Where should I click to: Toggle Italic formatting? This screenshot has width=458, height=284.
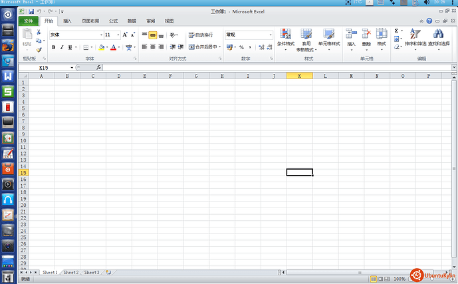[62, 47]
